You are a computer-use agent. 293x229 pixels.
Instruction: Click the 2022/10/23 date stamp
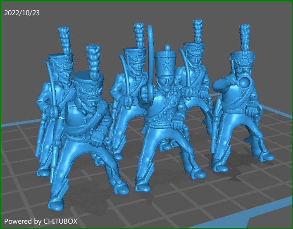(22, 13)
